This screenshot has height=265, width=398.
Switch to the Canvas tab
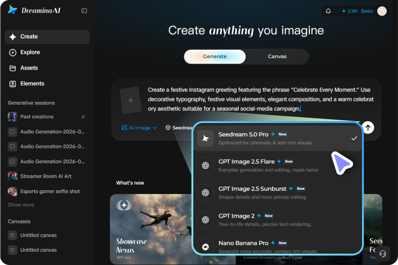(x=277, y=56)
